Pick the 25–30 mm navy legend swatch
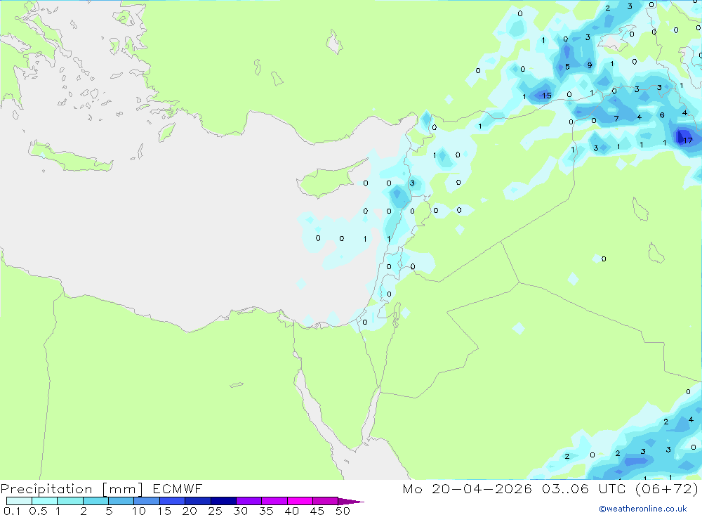Viewport: 702px width, 515px height. click(223, 501)
